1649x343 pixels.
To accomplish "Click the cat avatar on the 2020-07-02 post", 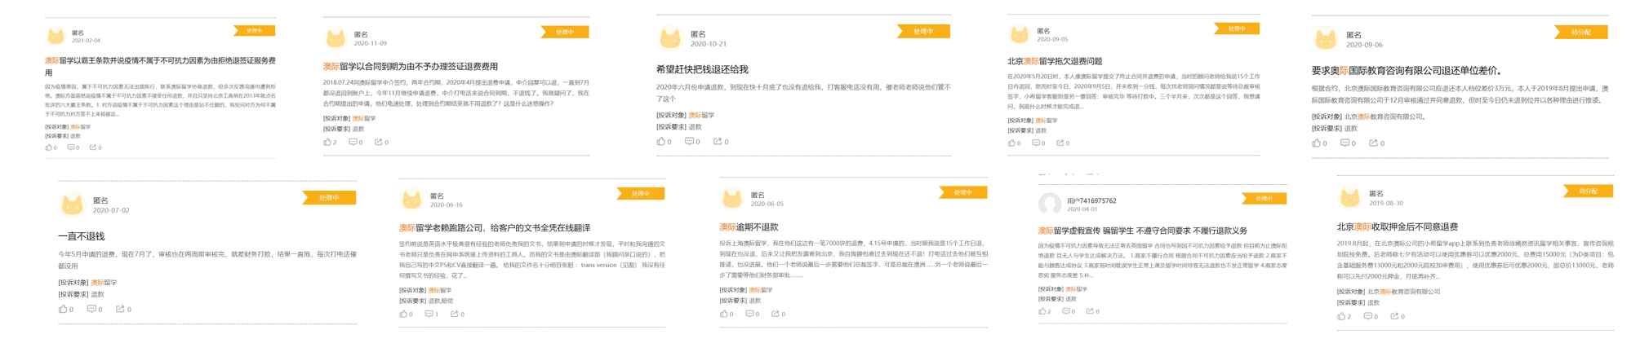I will click(73, 204).
